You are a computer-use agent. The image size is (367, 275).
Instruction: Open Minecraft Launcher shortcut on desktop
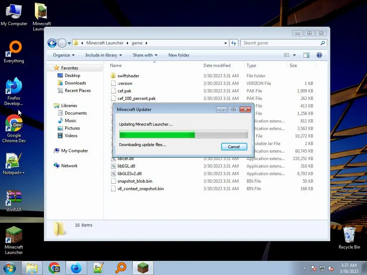pos(14,240)
